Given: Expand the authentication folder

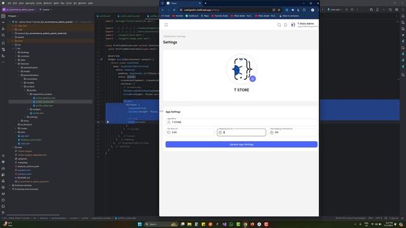Looking at the screenshot, I should (x=19, y=68).
